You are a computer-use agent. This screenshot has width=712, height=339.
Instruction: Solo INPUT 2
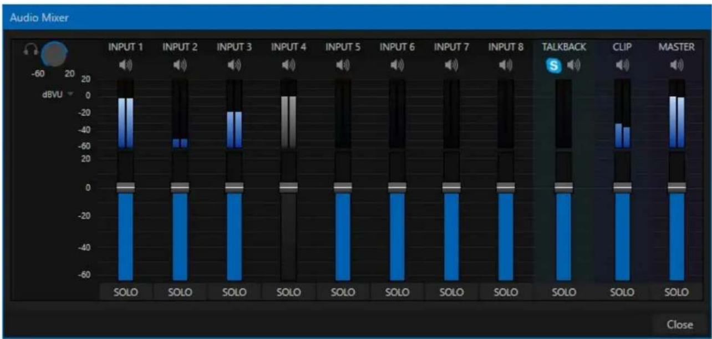[x=180, y=292]
